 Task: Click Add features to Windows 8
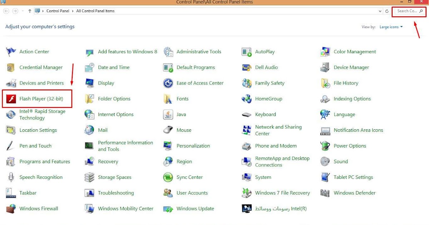128,52
